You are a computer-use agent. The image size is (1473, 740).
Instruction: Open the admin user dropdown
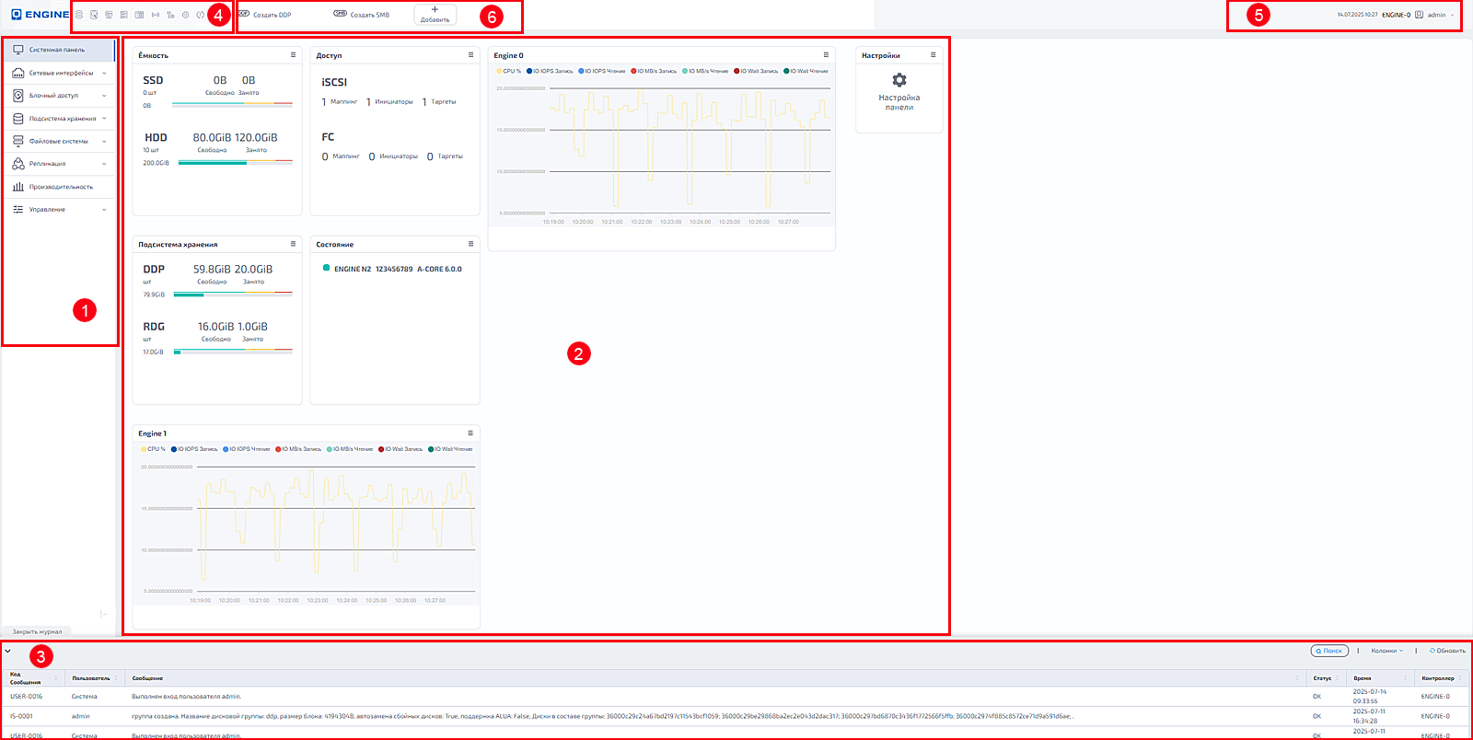[x=1441, y=15]
